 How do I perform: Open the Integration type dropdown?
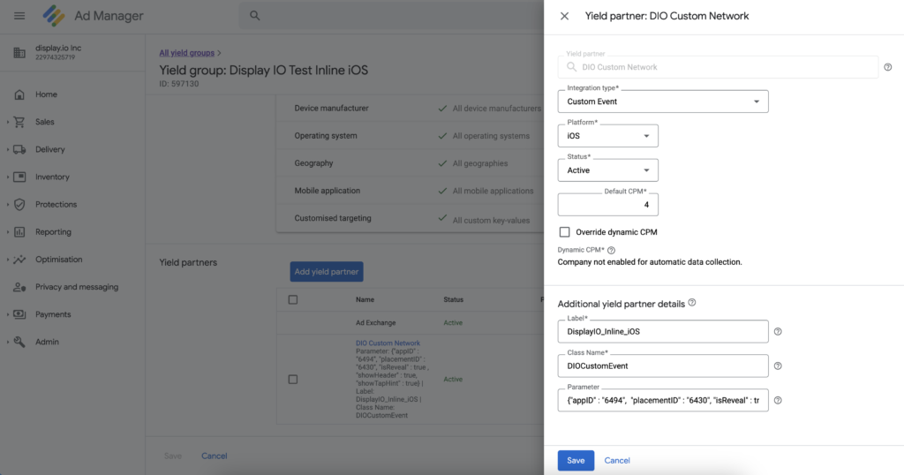663,102
